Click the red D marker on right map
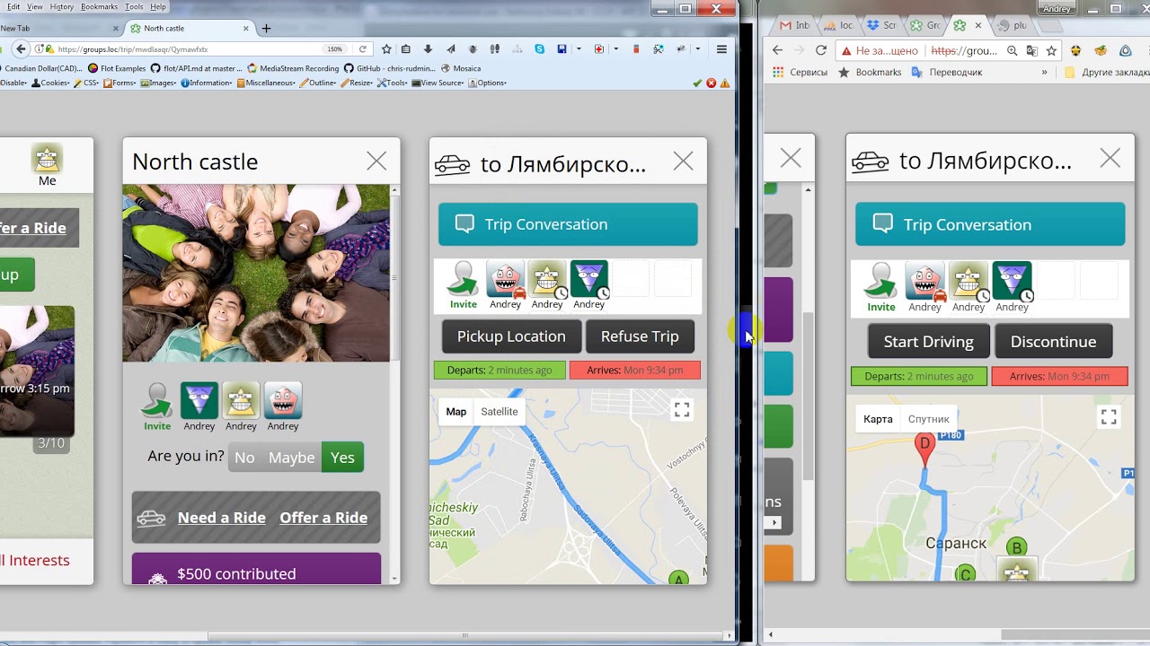1150x646 pixels. [924, 449]
